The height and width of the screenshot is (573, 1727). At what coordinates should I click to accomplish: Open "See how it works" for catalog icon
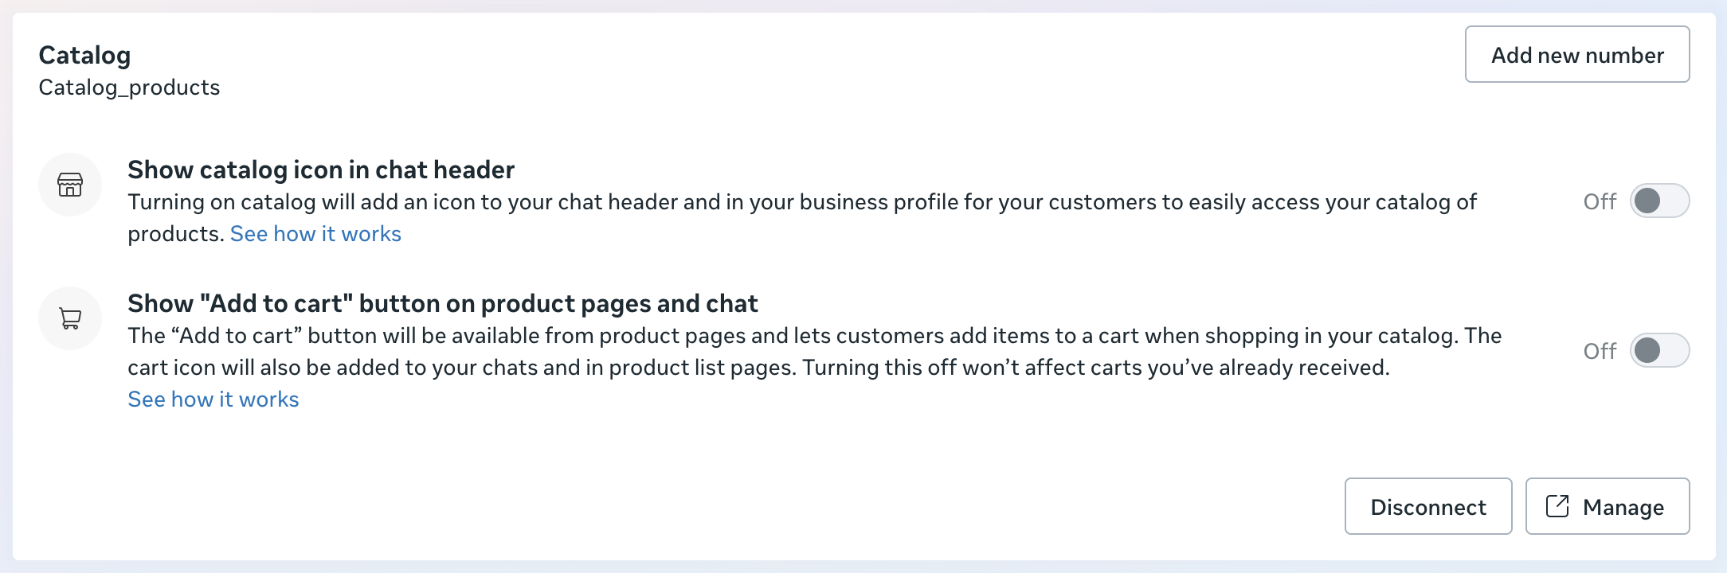point(315,234)
